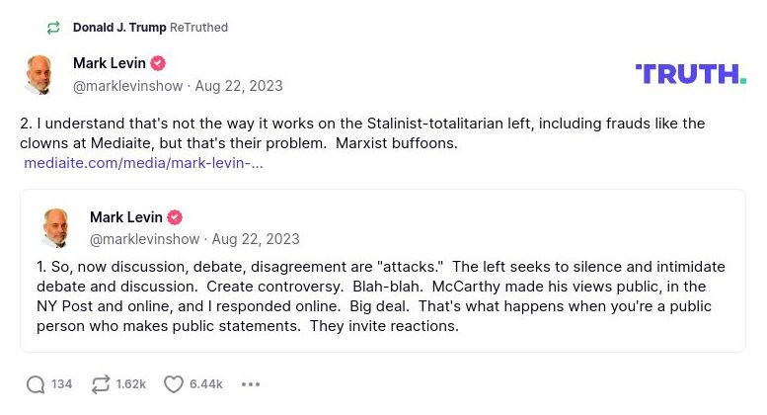
Task: Click the top @marklevinshow handle
Action: pyautogui.click(x=127, y=86)
